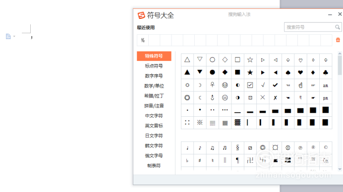Open the 制表符 category
Viewport: 343px width, 192px height.
click(154, 166)
